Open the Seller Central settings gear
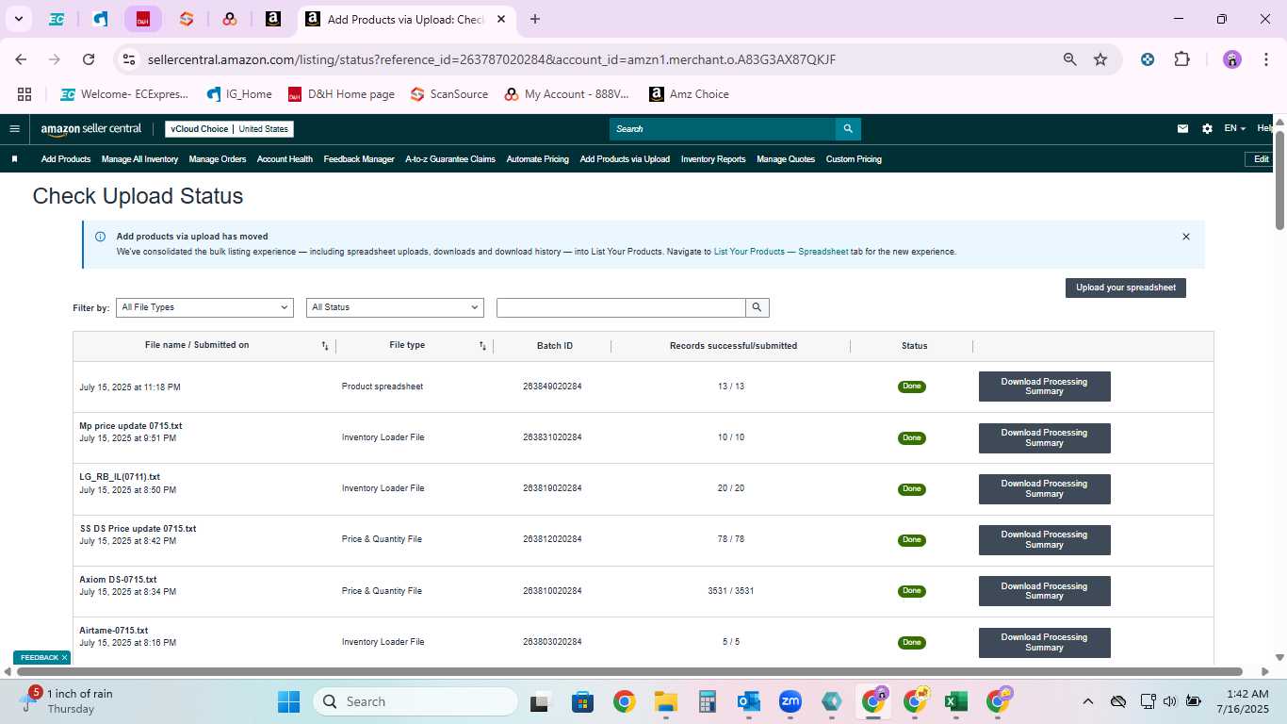This screenshot has width=1287, height=724. (x=1207, y=129)
